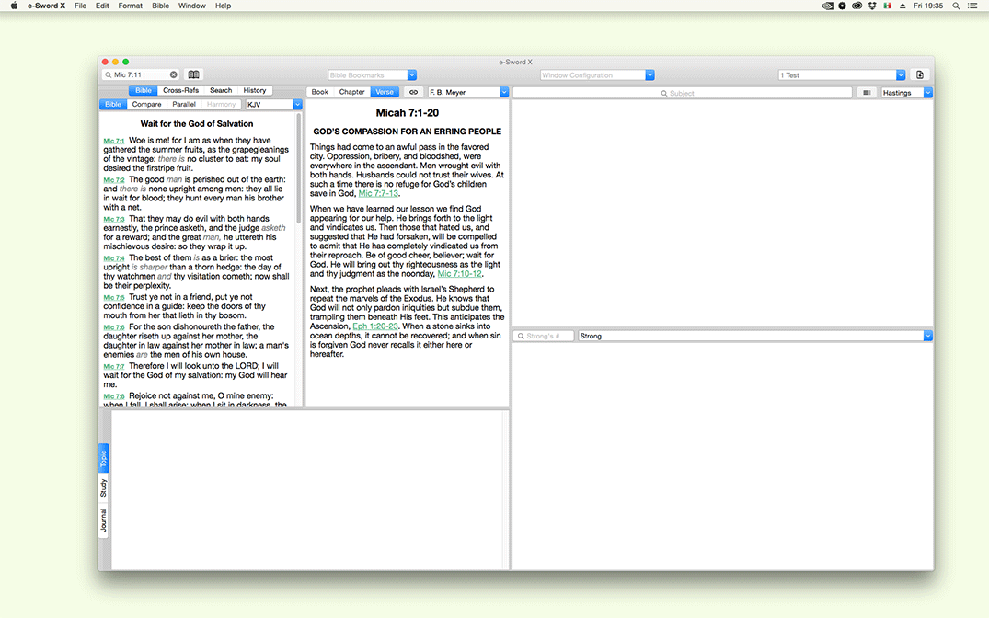
Task: Open the Study vertical tab
Action: click(103, 488)
